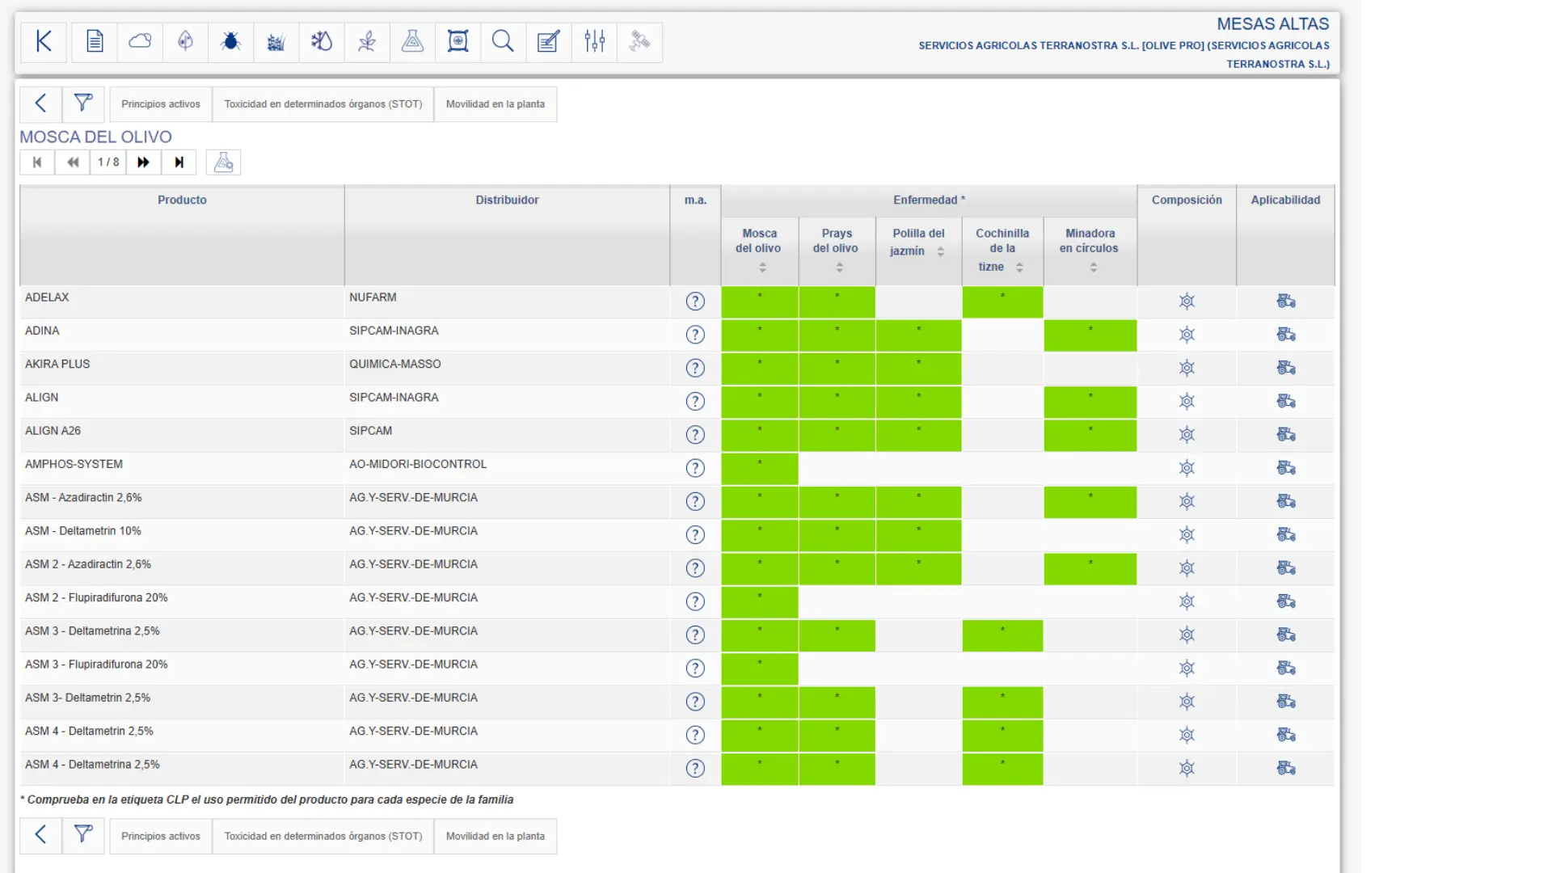This screenshot has width=1552, height=873.
Task: Click the MOSCA DEL OLIVO heading
Action: [95, 137]
